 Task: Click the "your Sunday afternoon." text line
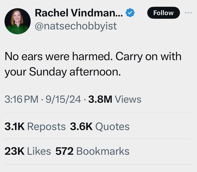point(63,72)
